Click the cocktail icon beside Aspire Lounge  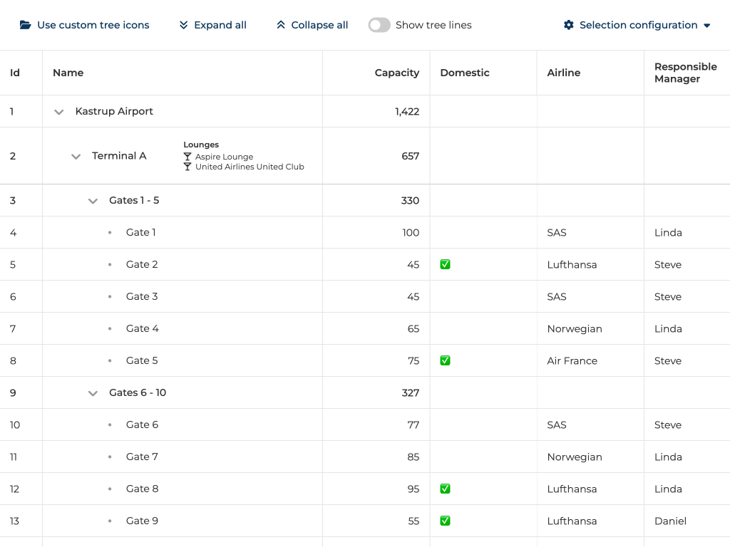pos(187,157)
